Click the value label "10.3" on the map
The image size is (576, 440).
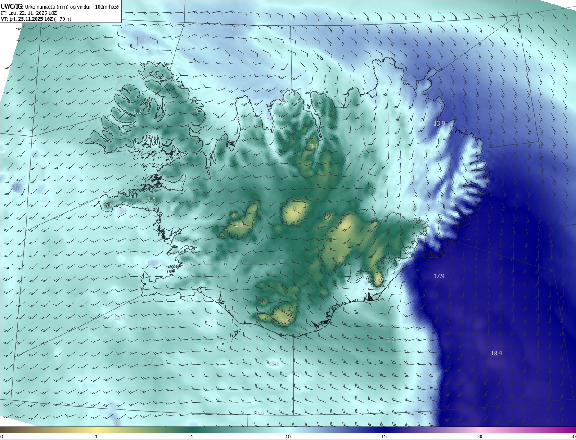coord(213,322)
